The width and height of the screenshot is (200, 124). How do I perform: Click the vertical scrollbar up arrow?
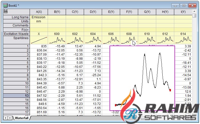(x=194, y=11)
